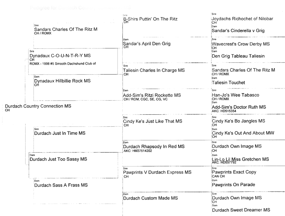This screenshot has width=285, height=216.
Task: Select Durdach Just Too Sassy MS
Action: pyautogui.click(x=58, y=159)
